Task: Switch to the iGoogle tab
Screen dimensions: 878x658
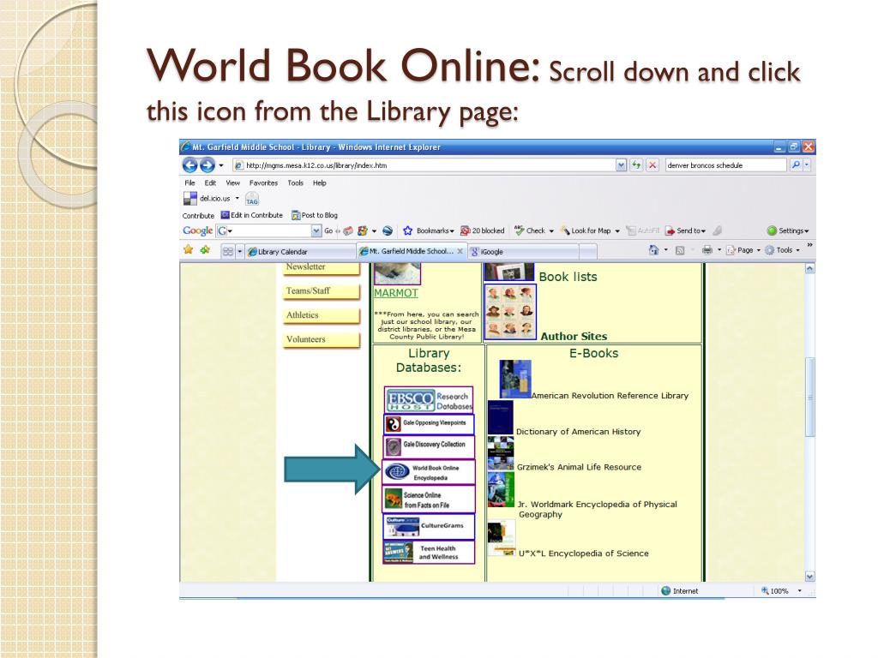Action: click(x=524, y=252)
